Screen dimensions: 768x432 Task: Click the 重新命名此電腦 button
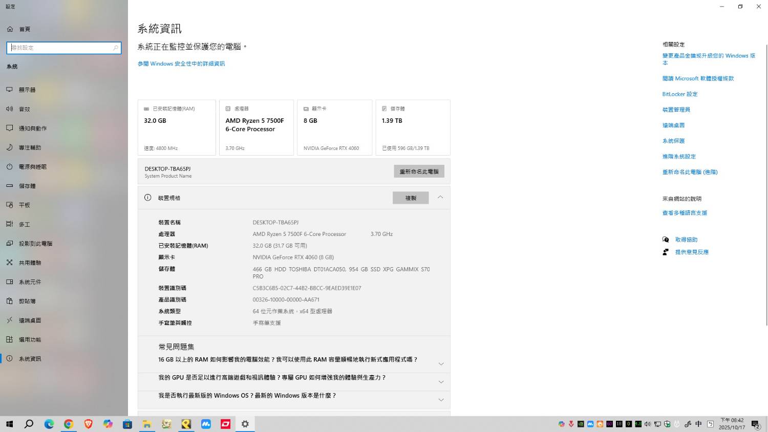point(419,171)
